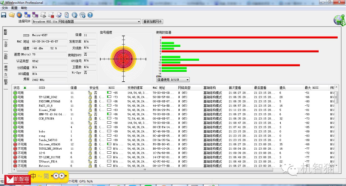This screenshot has width=346, height=186.
Task: Click the speech bubble info toolbar icon
Action: (x=82, y=15)
